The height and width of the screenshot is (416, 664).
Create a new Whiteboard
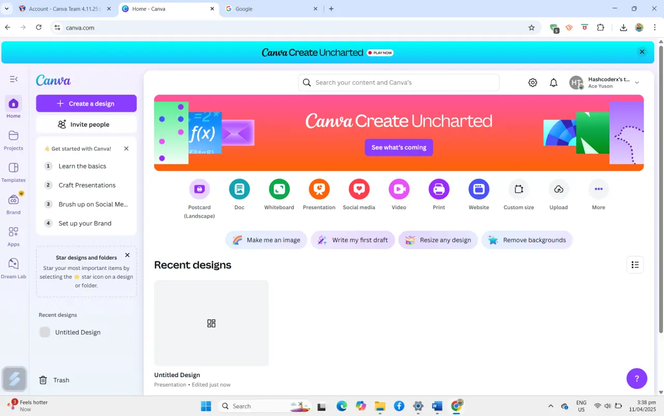(279, 195)
